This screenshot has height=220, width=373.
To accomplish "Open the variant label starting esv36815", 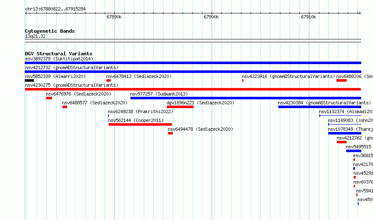I will coord(363,155).
